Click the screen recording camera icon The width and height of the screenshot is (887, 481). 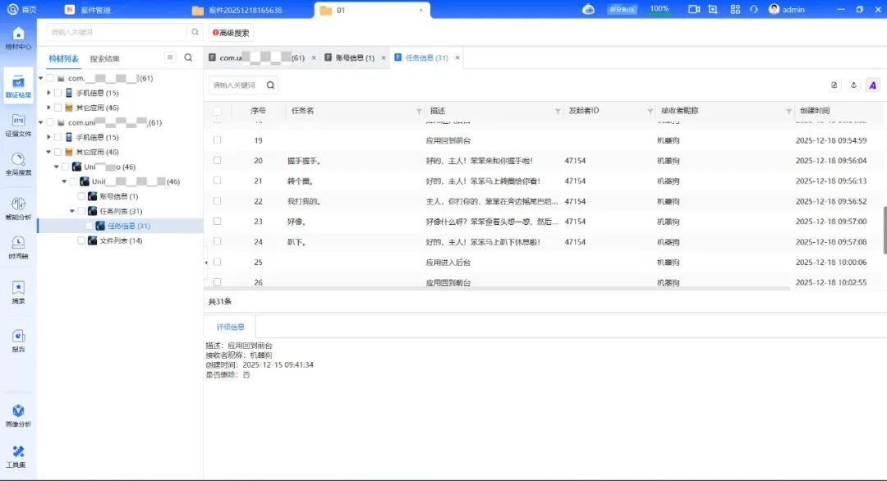[x=693, y=9]
